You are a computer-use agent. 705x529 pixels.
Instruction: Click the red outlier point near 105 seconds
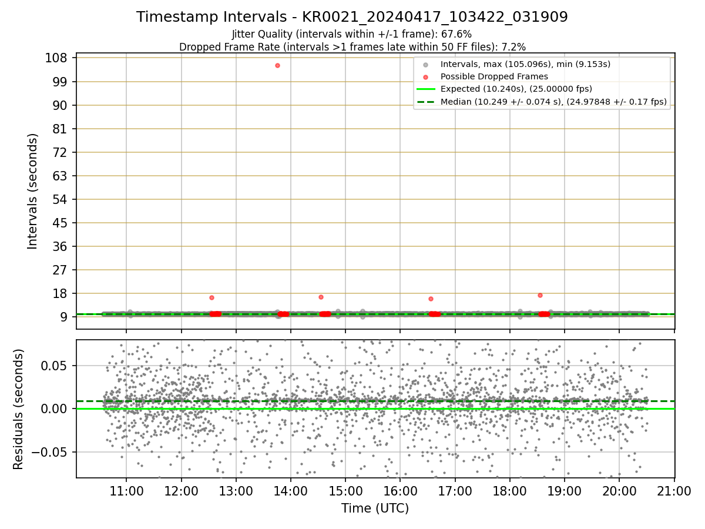click(x=277, y=65)
